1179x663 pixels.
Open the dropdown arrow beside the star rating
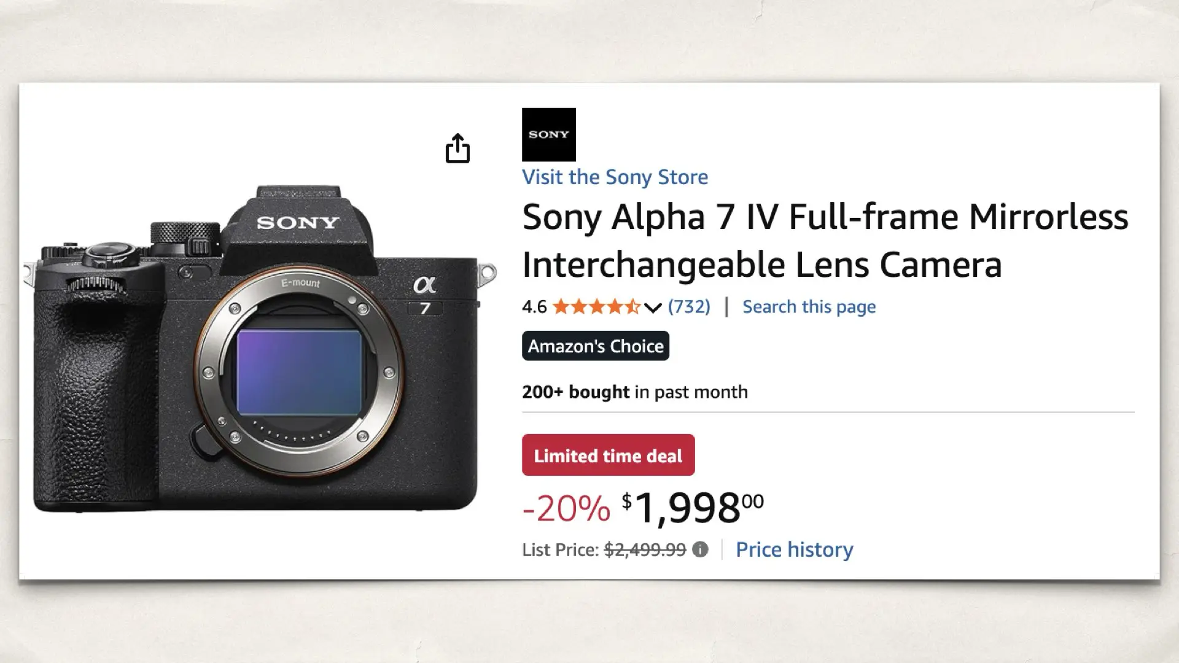pos(652,308)
